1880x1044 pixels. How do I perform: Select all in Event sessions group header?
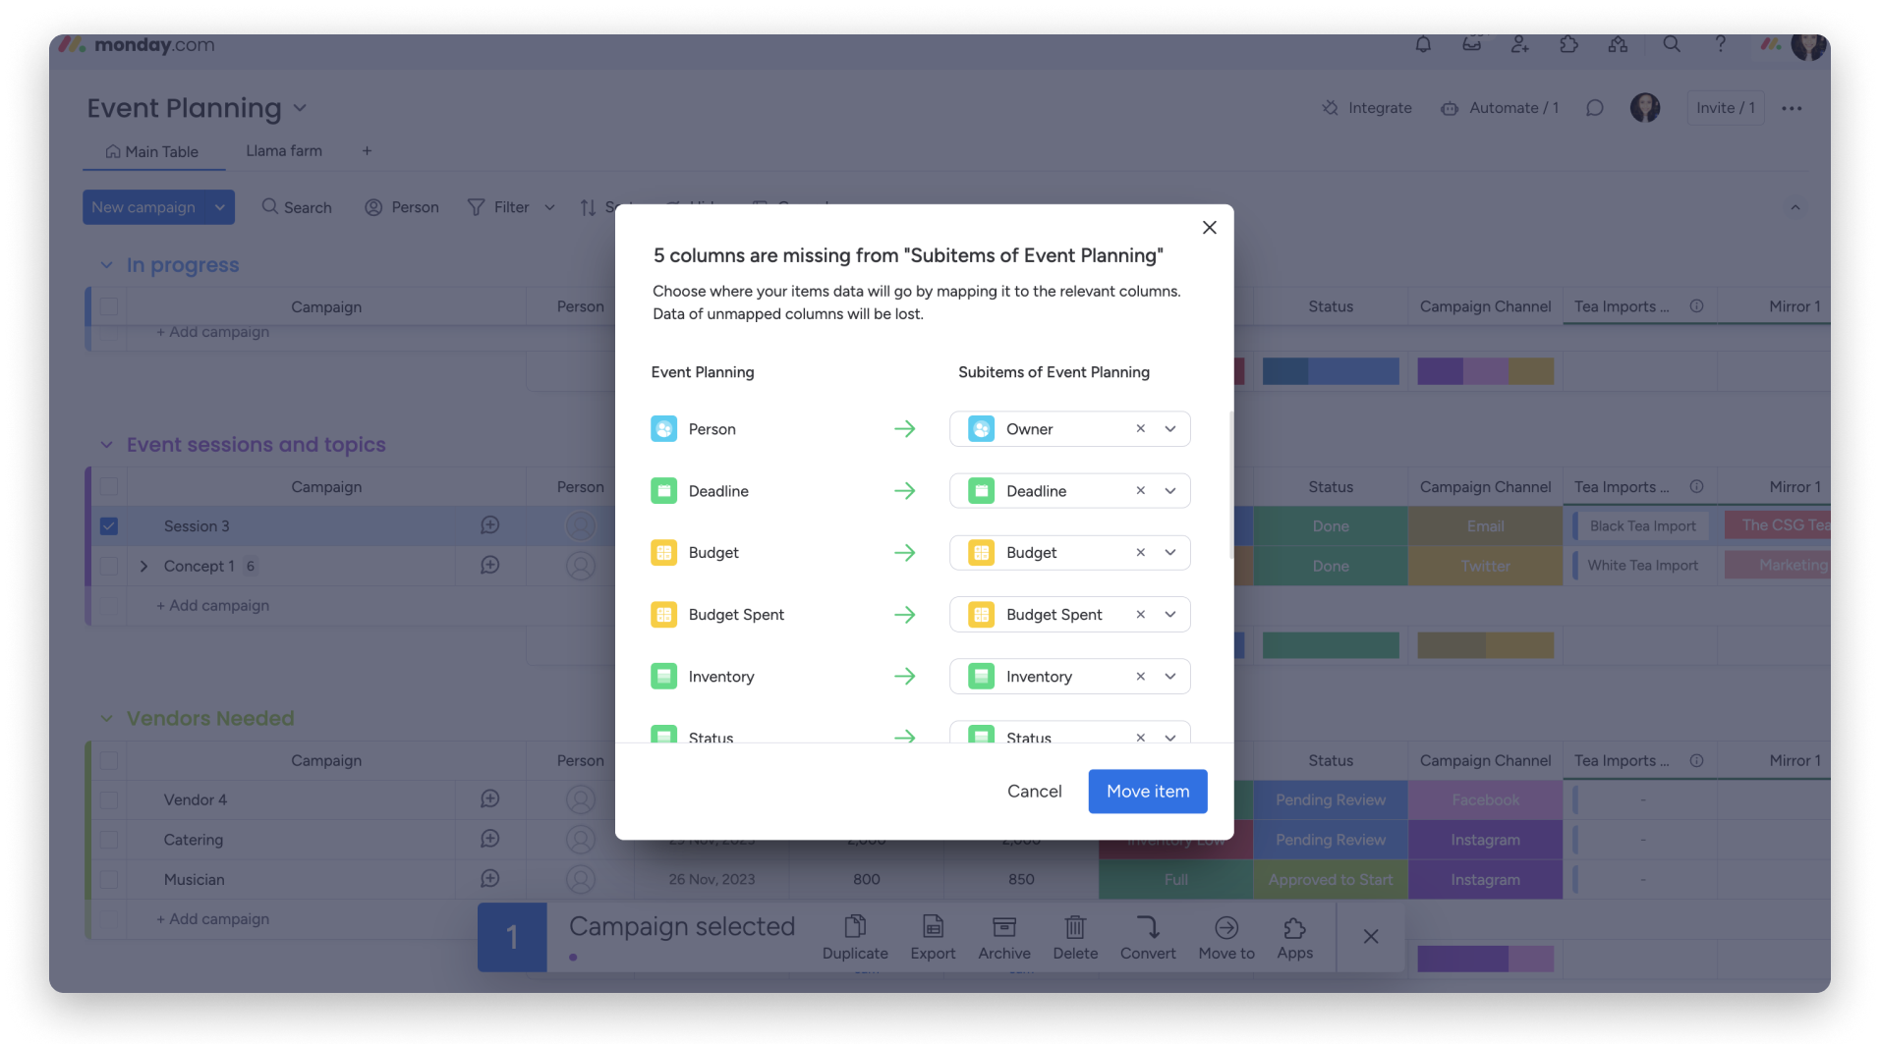point(109,487)
